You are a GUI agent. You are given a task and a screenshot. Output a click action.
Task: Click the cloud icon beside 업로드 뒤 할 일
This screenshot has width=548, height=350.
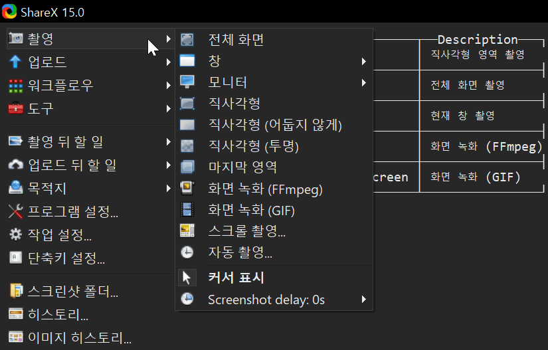pyautogui.click(x=15, y=165)
